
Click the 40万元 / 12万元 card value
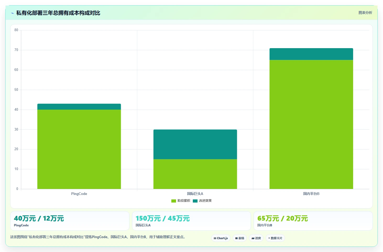(39, 218)
